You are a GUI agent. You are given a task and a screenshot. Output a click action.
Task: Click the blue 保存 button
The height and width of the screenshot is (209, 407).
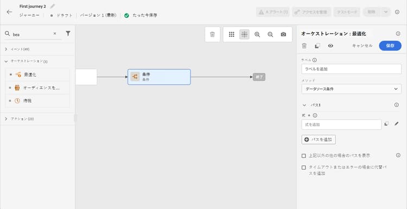tap(390, 45)
